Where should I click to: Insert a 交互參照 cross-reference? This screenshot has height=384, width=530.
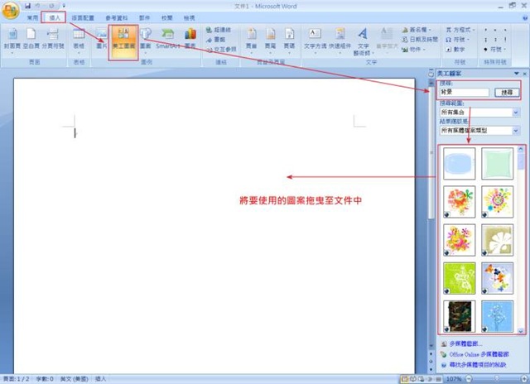(x=221, y=50)
